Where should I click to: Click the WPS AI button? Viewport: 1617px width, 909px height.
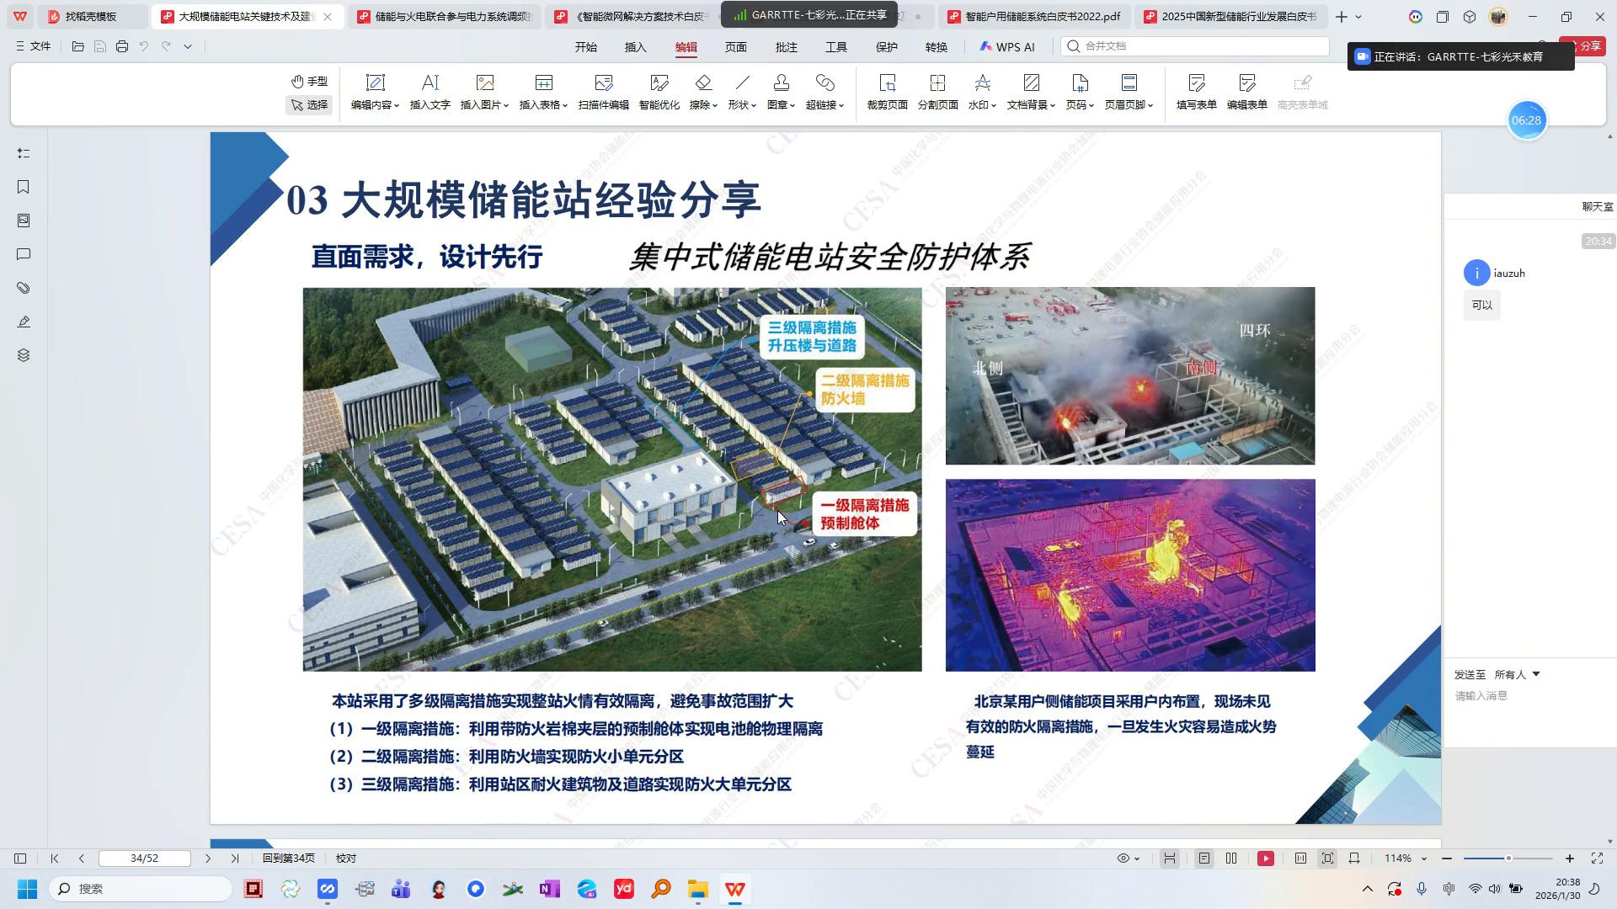[1007, 47]
